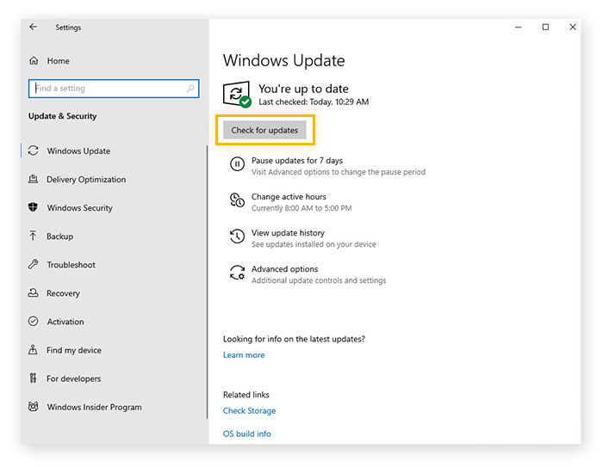Viewport: 603px width, 467px height.
Task: Open the Activation page
Action: [65, 322]
